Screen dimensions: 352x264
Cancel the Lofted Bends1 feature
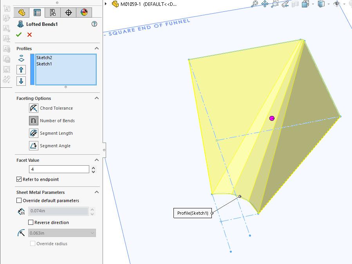point(29,34)
